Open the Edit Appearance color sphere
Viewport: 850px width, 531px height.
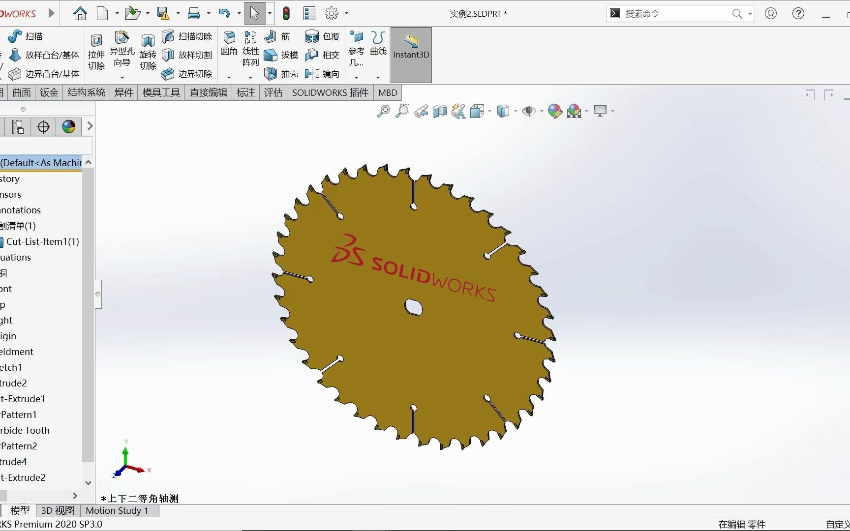(554, 111)
